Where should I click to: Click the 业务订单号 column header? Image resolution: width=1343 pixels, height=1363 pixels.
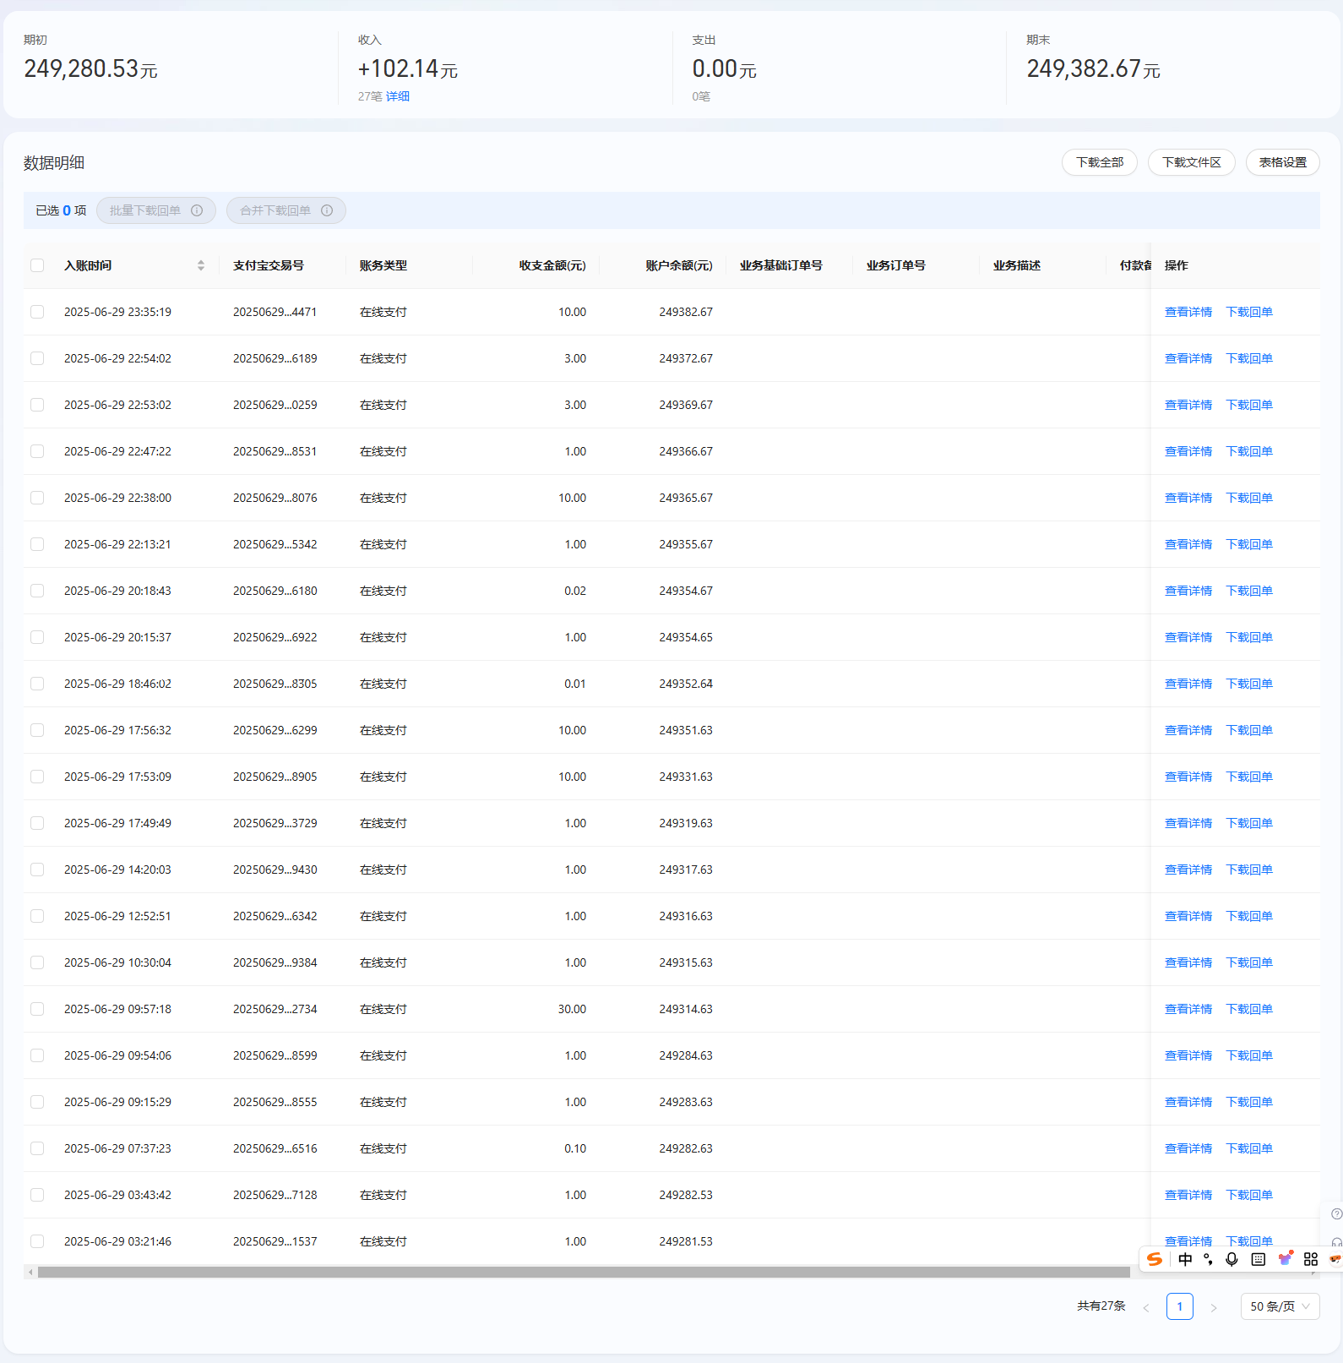pos(895,265)
